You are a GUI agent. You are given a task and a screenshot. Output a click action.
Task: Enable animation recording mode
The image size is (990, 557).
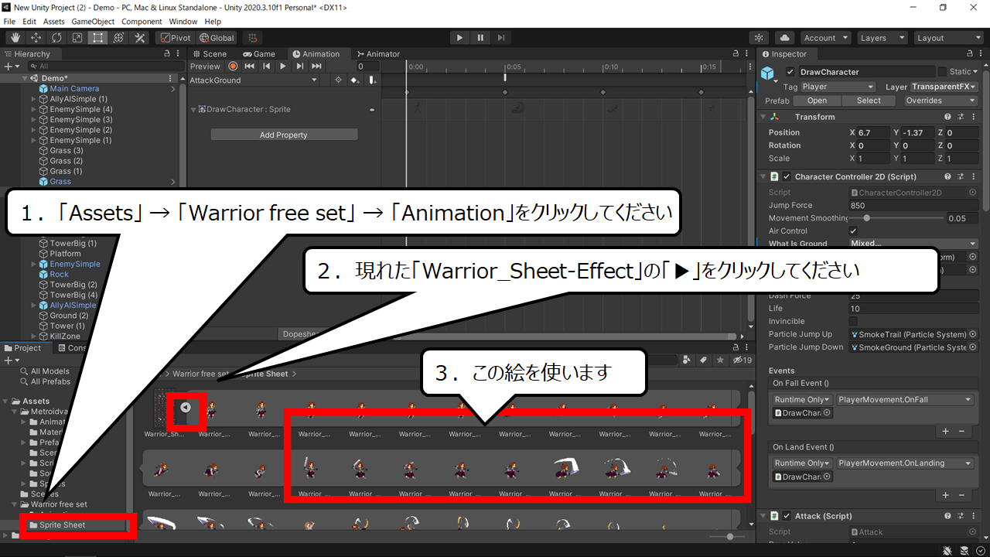coord(233,67)
